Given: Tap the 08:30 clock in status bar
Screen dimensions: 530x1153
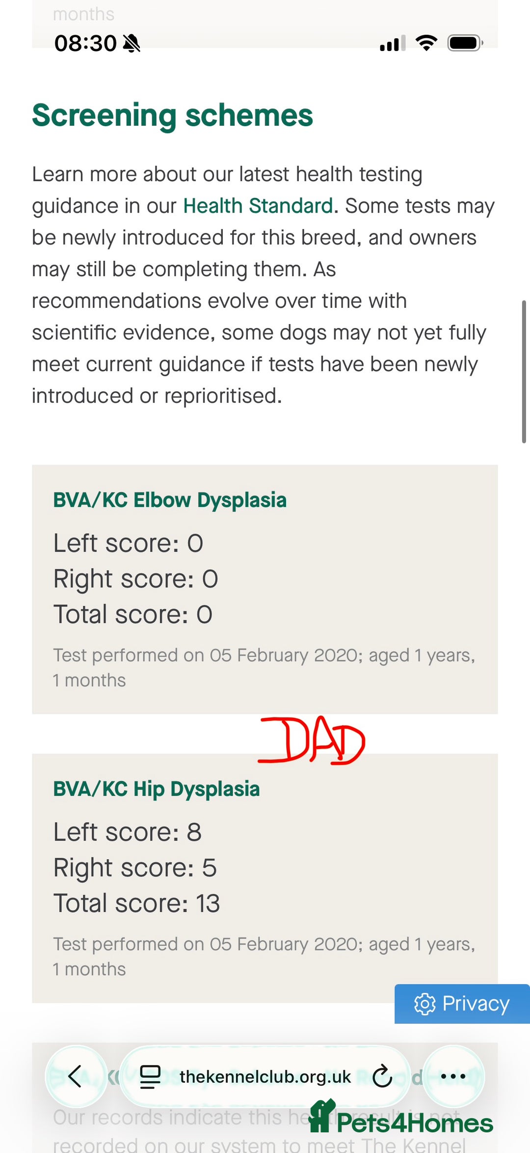Looking at the screenshot, I should tap(85, 43).
